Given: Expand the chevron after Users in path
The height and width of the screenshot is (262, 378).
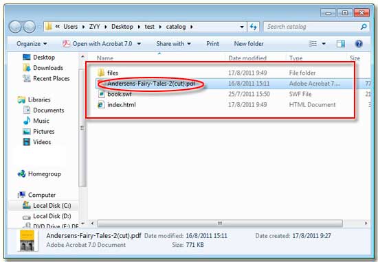Looking at the screenshot, I should pyautogui.click(x=83, y=27).
